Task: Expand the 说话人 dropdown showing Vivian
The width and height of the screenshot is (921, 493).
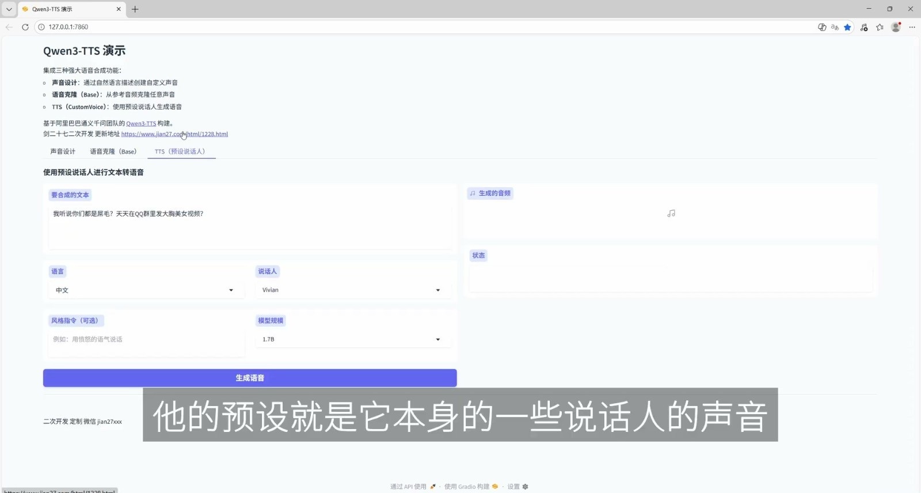Action: click(x=351, y=290)
